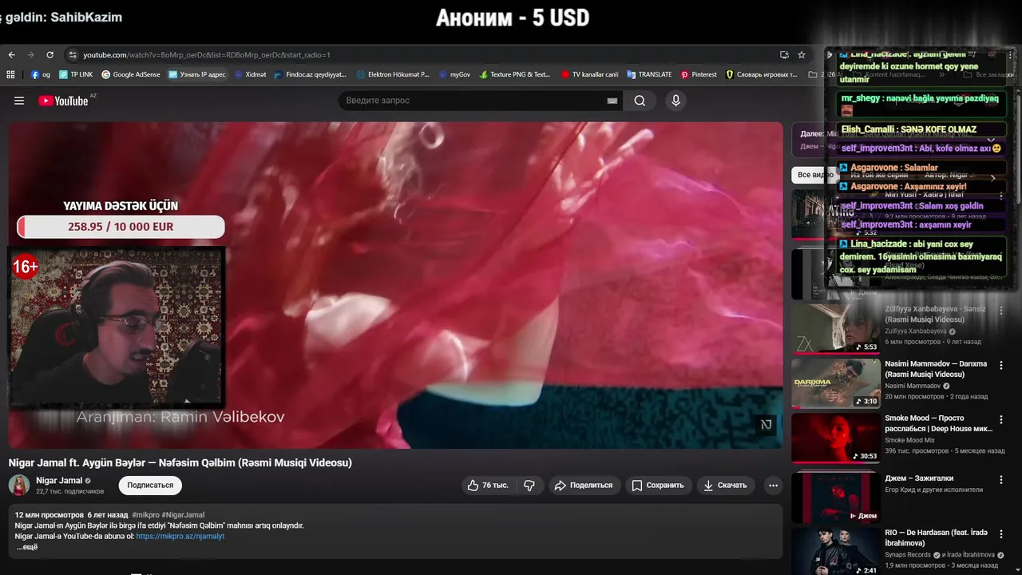1022x575 pixels.
Task: Download the video with 'Скачать'
Action: click(x=726, y=485)
